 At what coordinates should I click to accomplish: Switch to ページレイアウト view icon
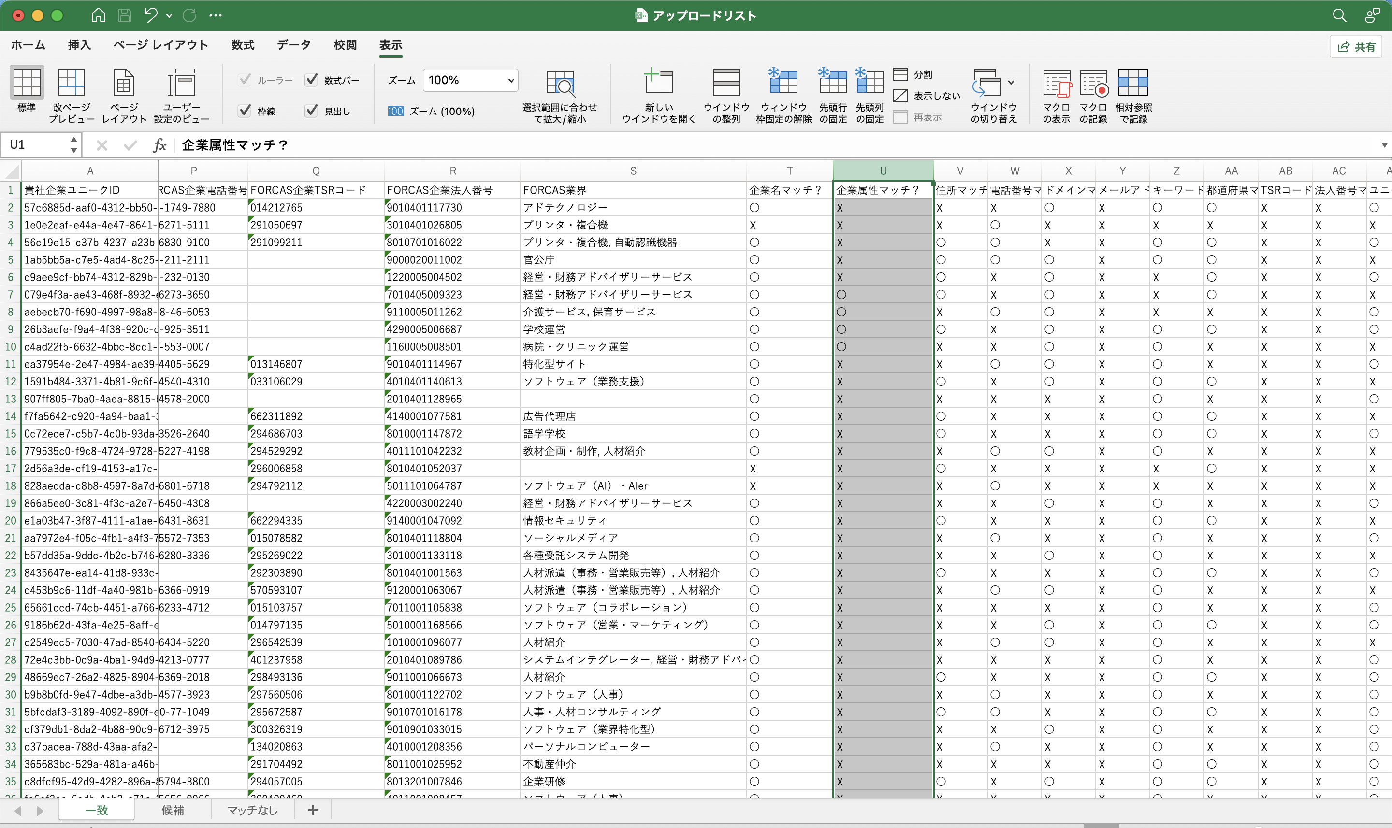tap(123, 83)
